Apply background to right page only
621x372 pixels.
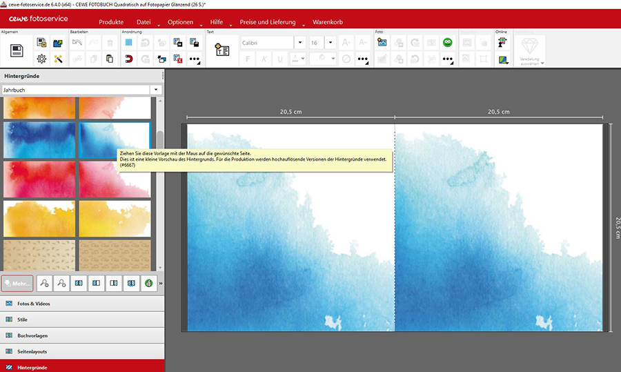click(114, 283)
